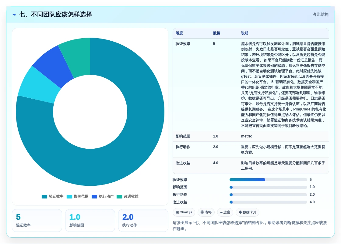Click the 'metric' description cell
This screenshot has width=341, height=244.
coord(247,136)
